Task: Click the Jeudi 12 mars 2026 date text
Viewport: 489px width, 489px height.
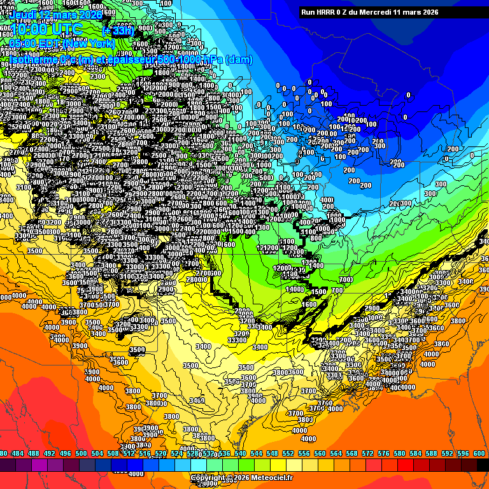Action: coord(57,14)
